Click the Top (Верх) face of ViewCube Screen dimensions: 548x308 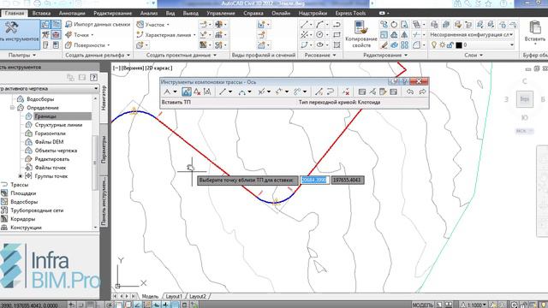pos(525,99)
